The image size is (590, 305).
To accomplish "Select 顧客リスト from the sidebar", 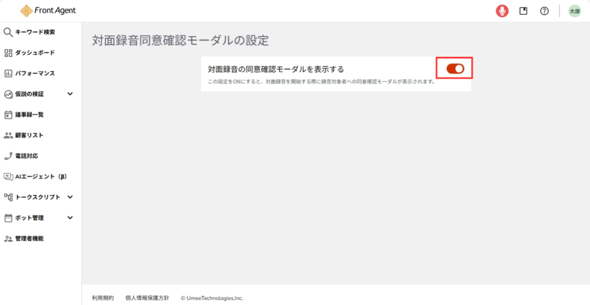I will pos(29,135).
